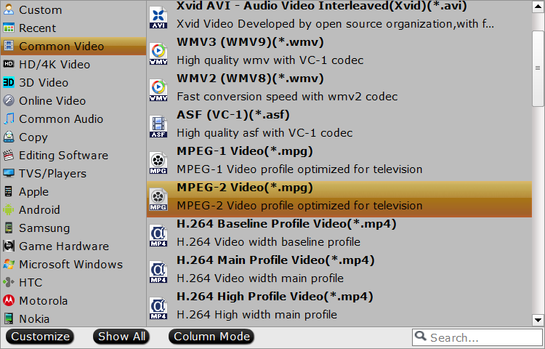Click the Search input field
Image resolution: width=545 pixels, height=349 pixels.
(x=483, y=337)
